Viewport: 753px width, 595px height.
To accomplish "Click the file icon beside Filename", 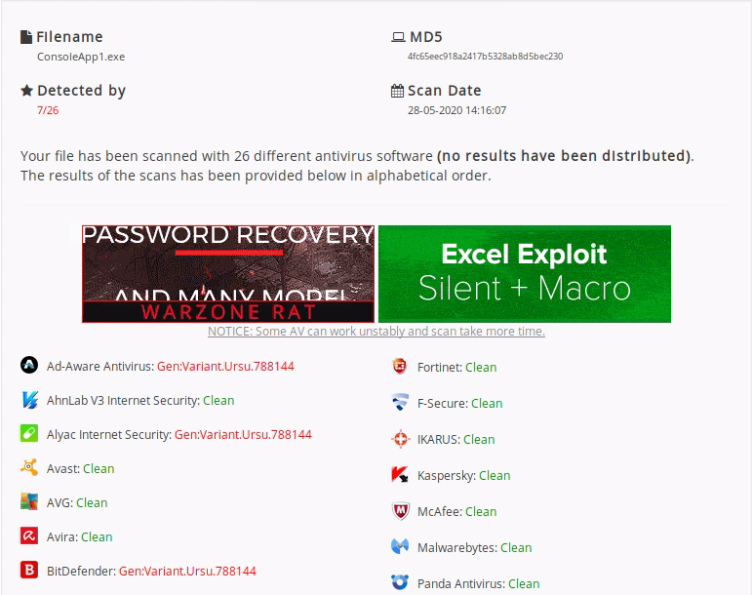I will [26, 37].
